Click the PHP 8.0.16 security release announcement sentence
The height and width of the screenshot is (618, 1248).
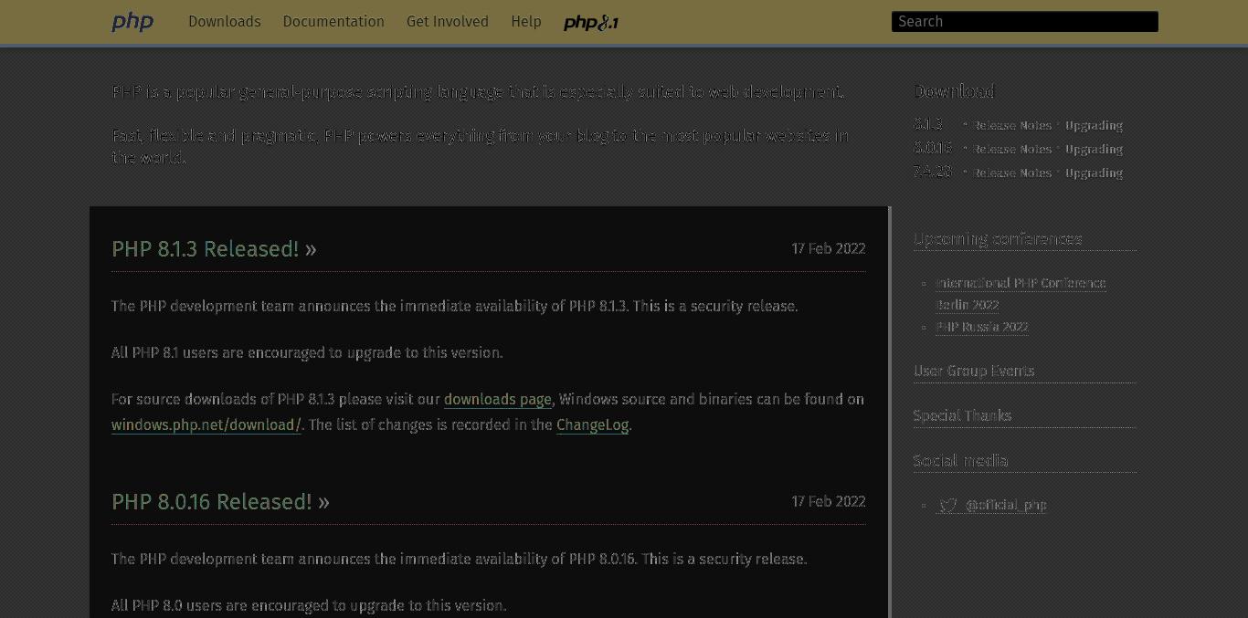(x=460, y=560)
